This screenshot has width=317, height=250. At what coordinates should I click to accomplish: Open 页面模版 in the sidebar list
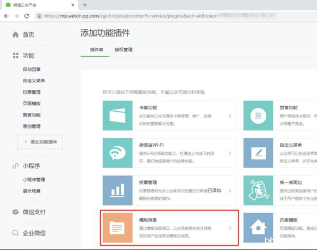pos(32,104)
